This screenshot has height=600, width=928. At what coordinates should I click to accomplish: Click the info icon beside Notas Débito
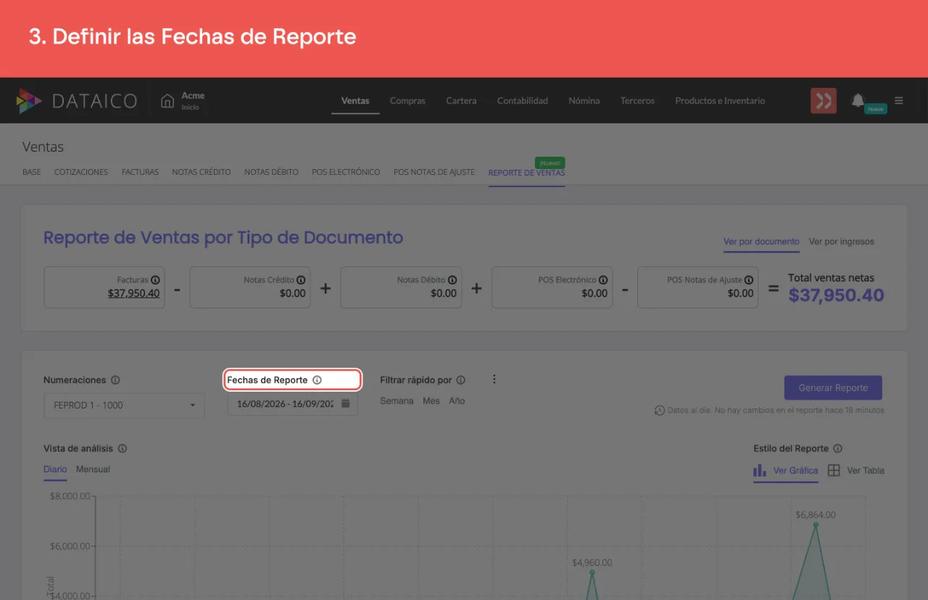tap(452, 280)
